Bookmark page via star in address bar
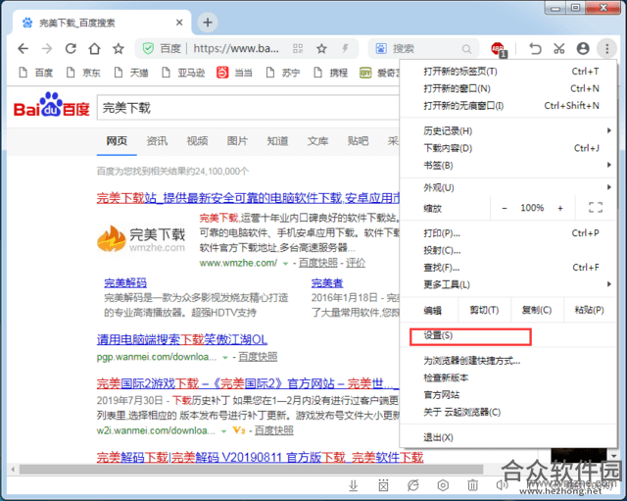The image size is (627, 501). pyautogui.click(x=321, y=49)
